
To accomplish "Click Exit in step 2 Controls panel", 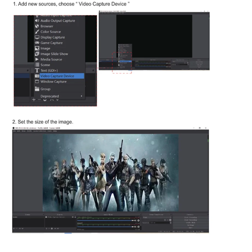I will pos(191,228).
